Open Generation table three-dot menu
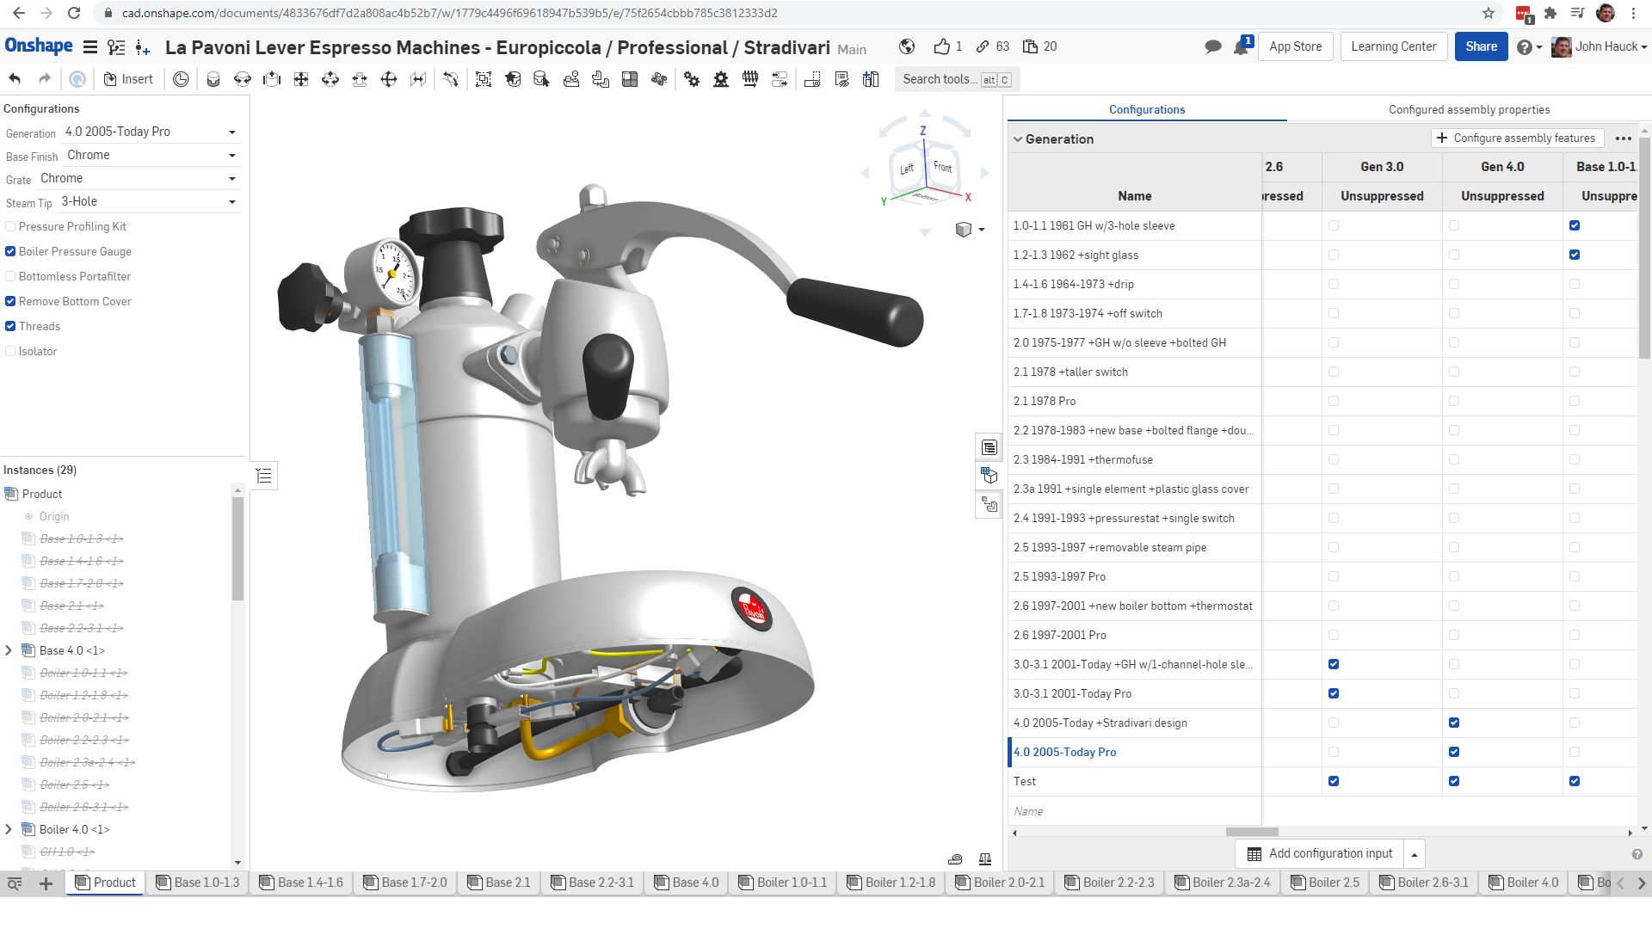 click(1623, 138)
